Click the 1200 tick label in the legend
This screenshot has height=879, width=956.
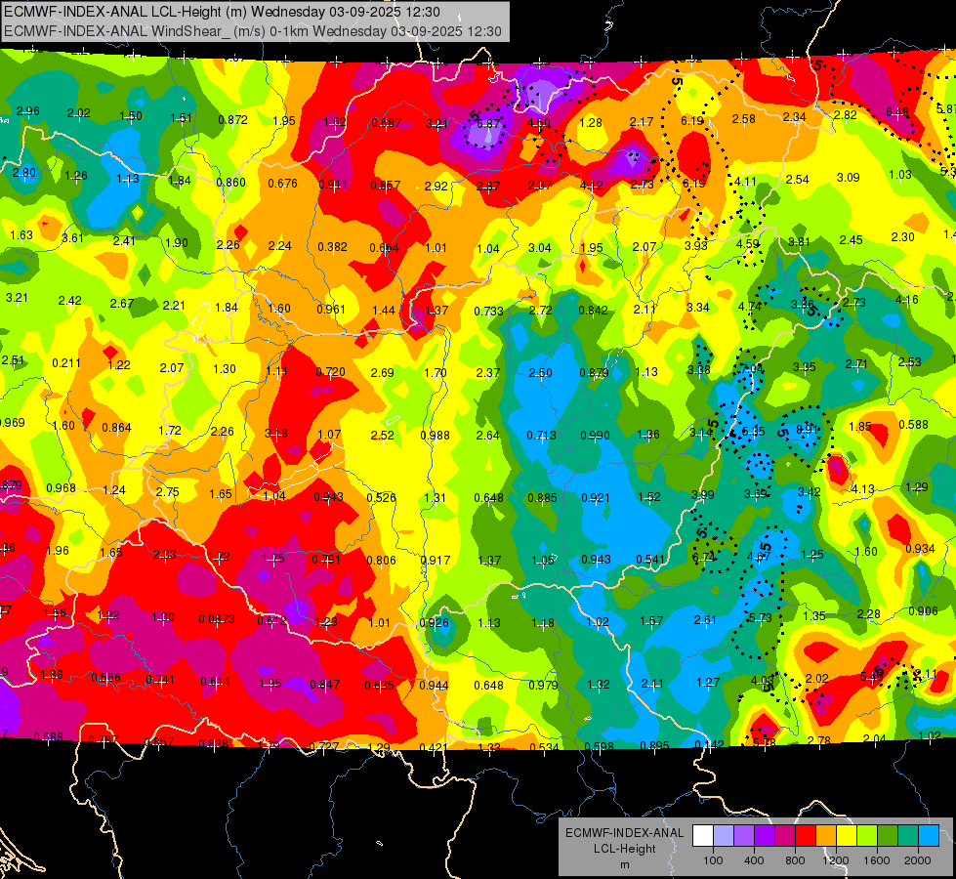[836, 860]
